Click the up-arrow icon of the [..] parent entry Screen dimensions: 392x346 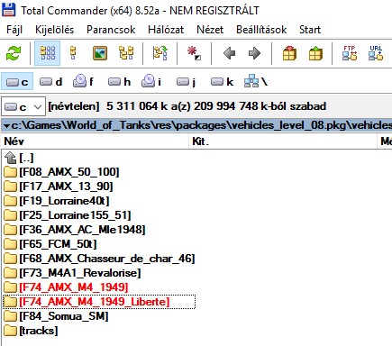click(11, 158)
